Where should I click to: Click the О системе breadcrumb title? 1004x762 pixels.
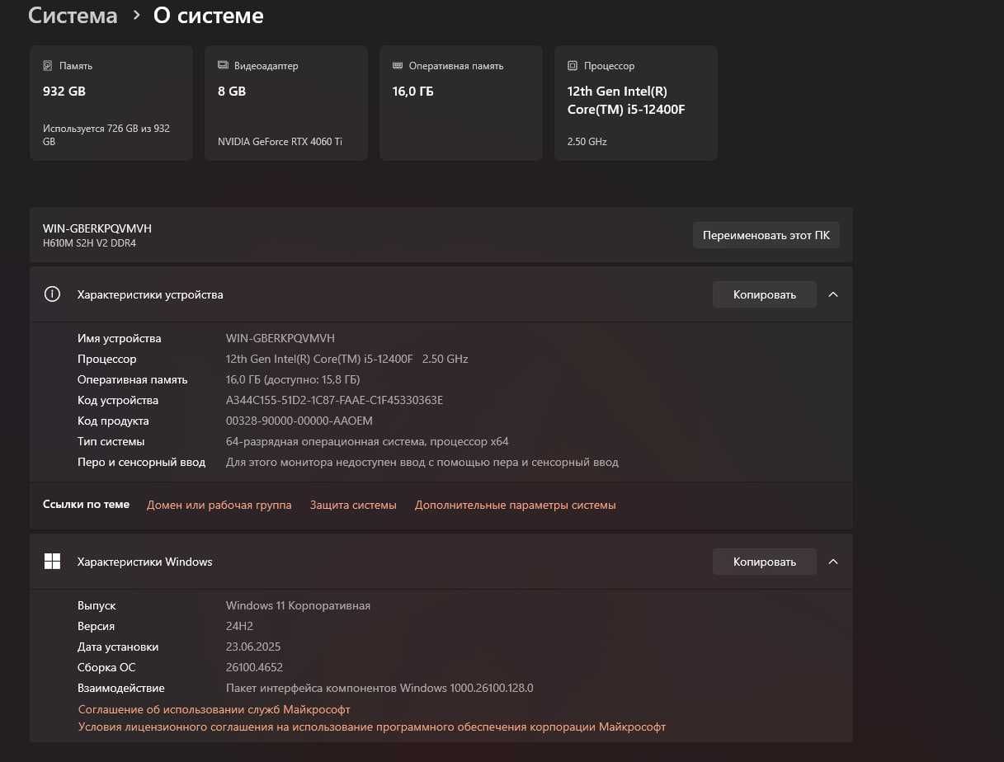(209, 16)
